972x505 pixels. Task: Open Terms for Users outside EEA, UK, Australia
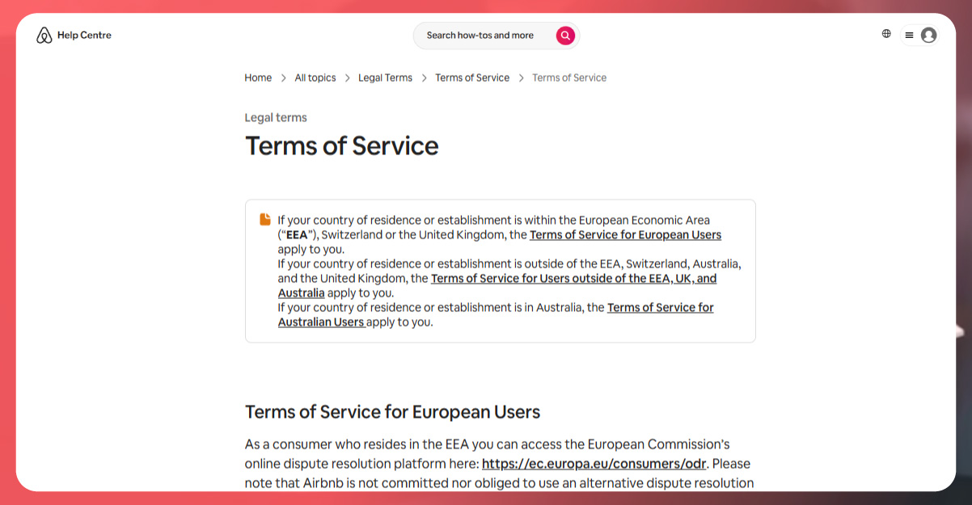(x=573, y=279)
